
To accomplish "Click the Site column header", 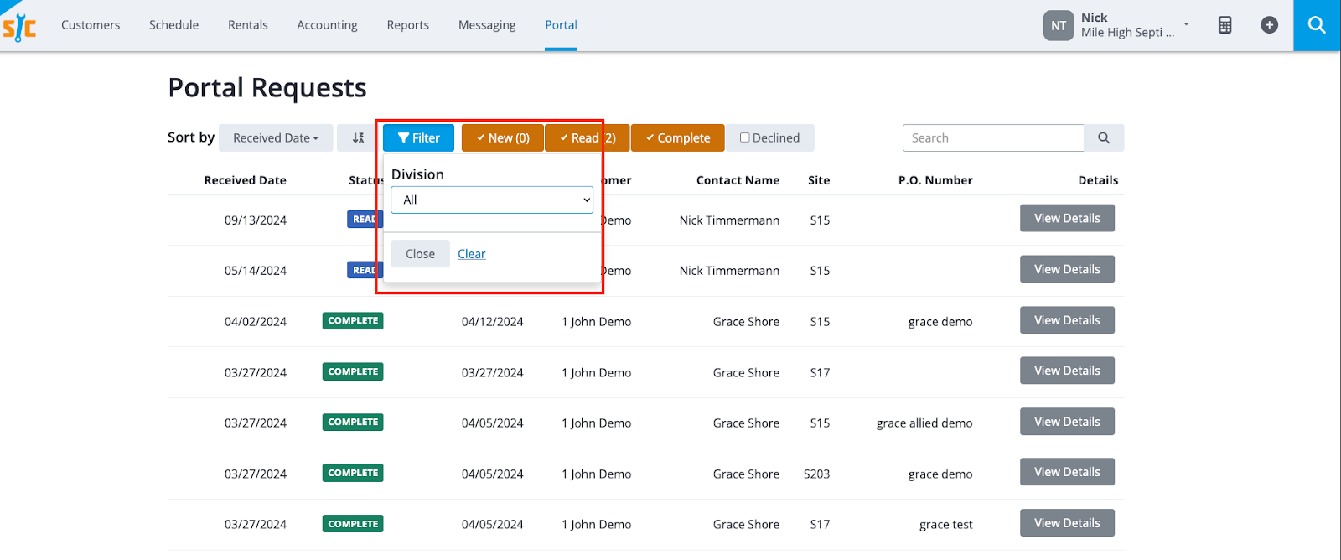I will (x=819, y=180).
